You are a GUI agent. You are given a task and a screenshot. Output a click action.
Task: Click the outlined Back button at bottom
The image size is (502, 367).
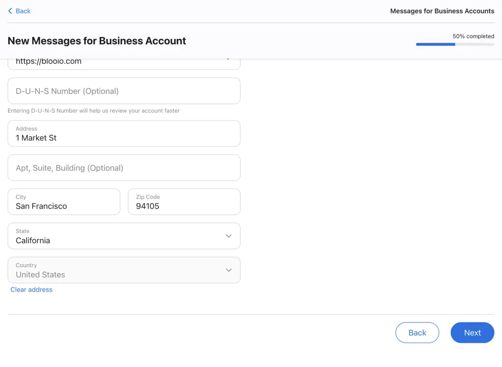[x=417, y=332]
